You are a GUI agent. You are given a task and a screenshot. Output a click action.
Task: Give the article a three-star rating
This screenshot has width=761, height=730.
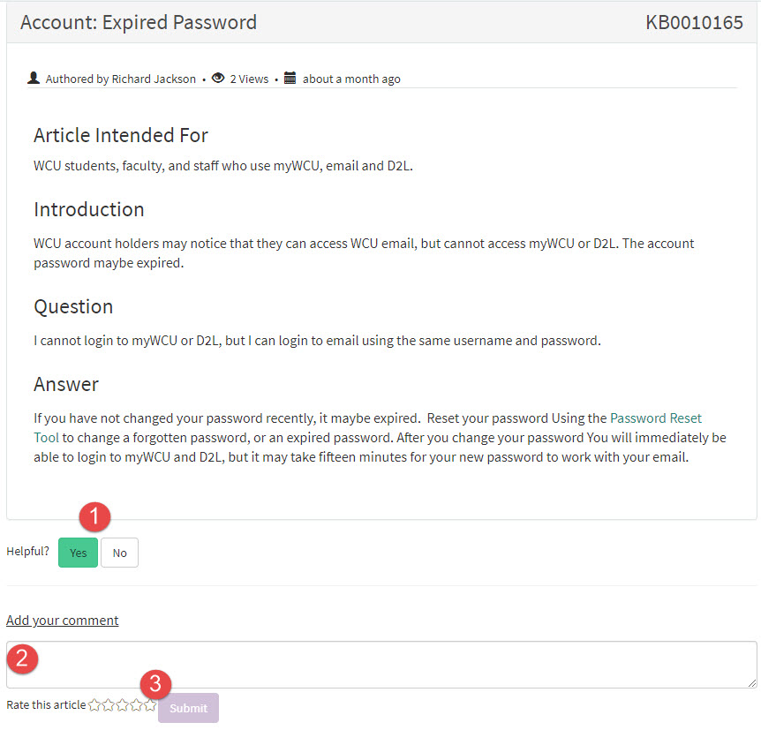pyautogui.click(x=123, y=705)
